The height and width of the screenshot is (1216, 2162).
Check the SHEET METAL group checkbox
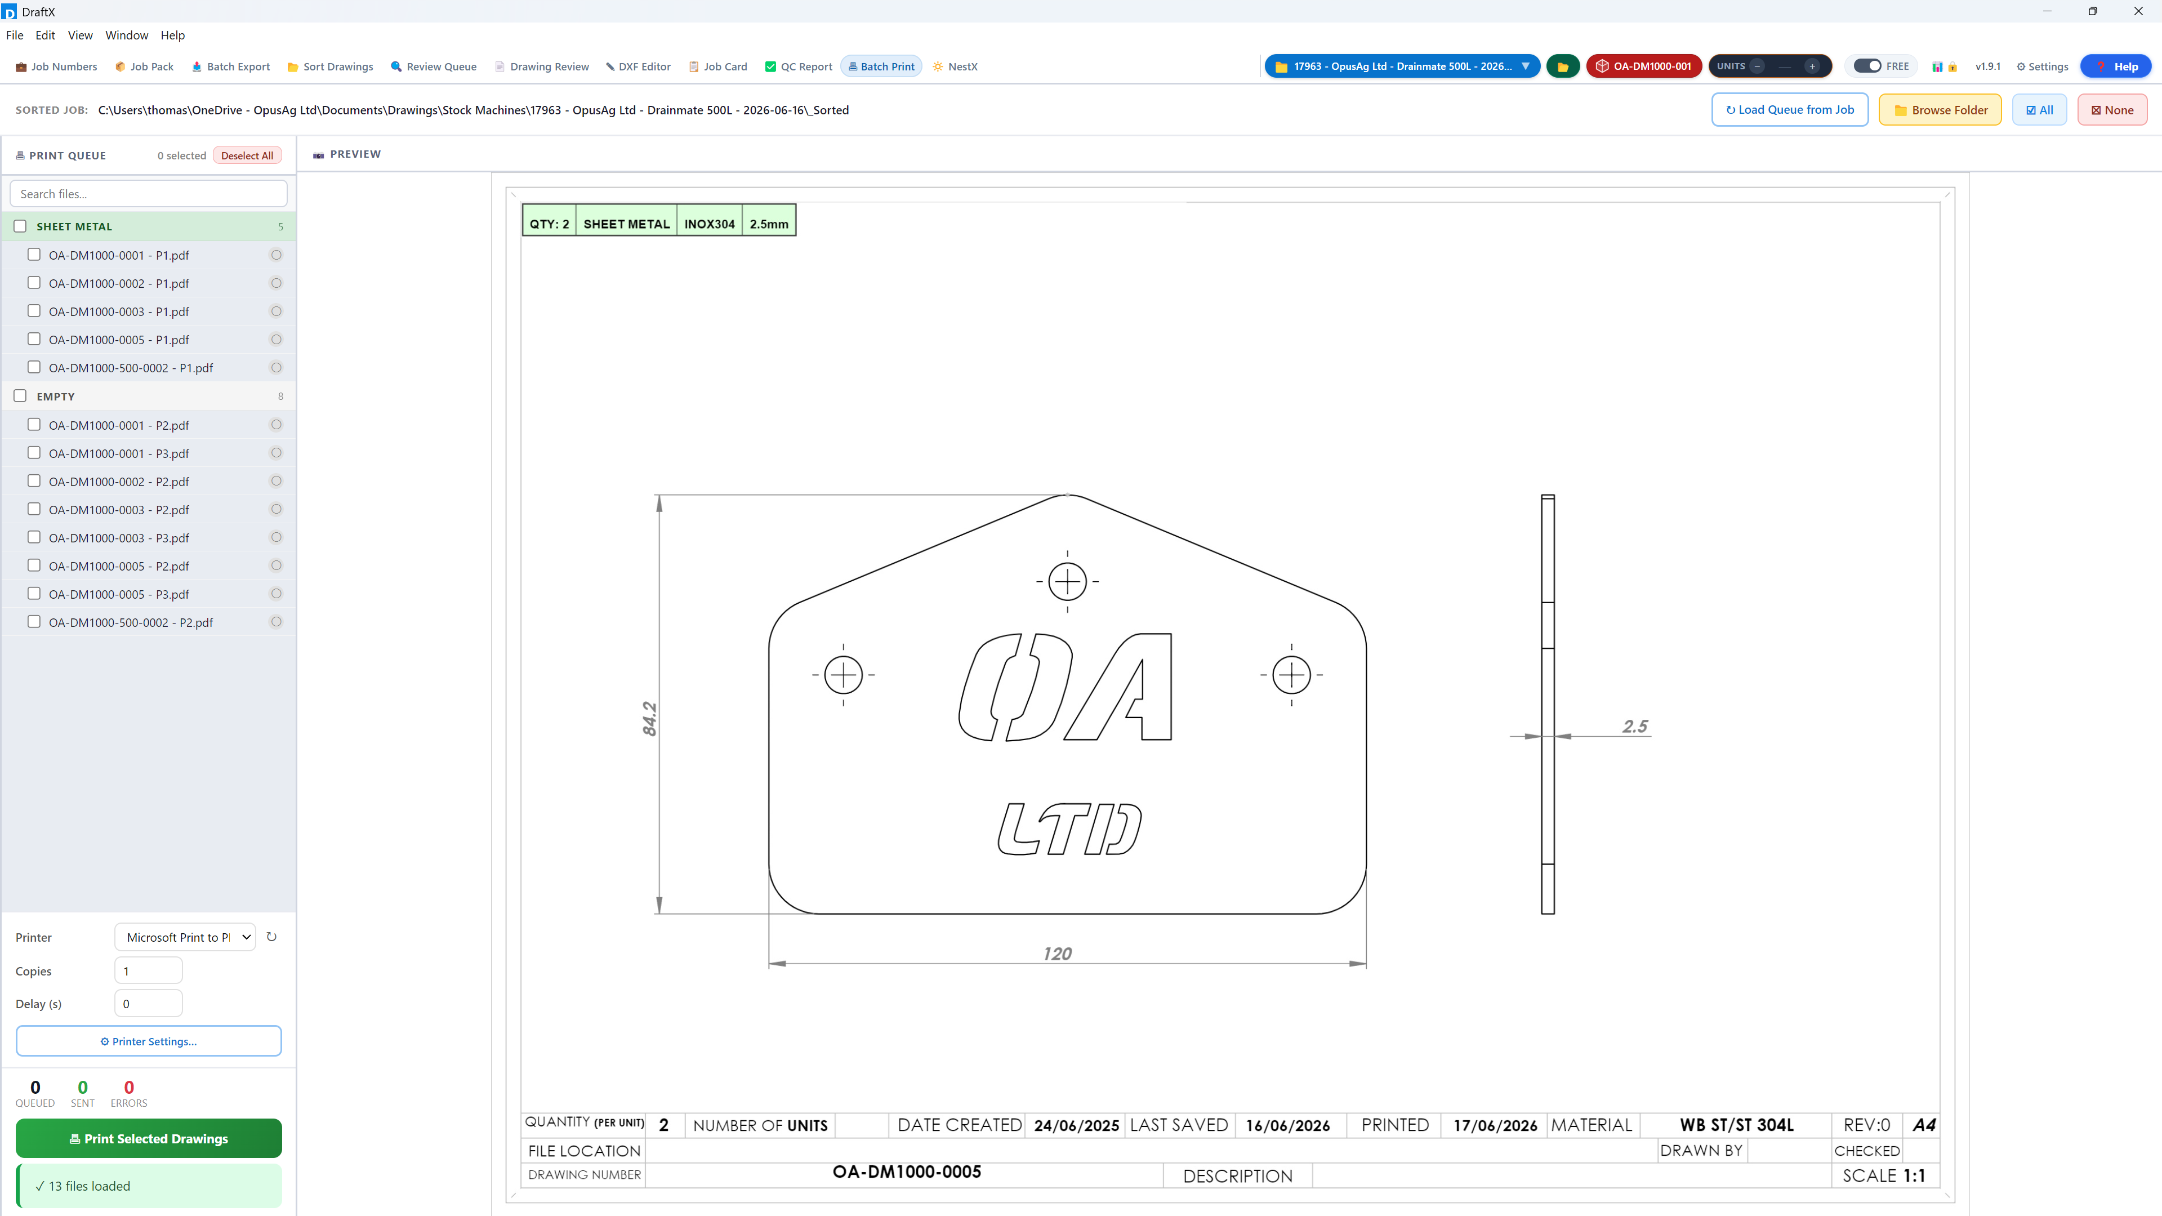[20, 226]
